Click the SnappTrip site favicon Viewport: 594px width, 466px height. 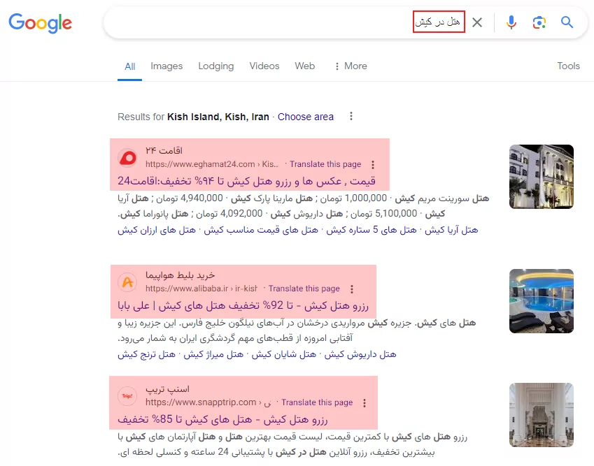(x=127, y=396)
